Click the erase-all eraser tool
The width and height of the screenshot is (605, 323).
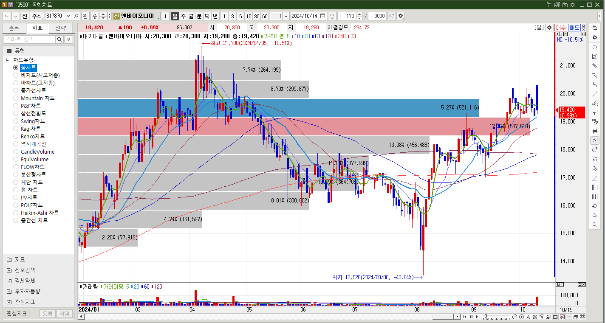[595, 122]
